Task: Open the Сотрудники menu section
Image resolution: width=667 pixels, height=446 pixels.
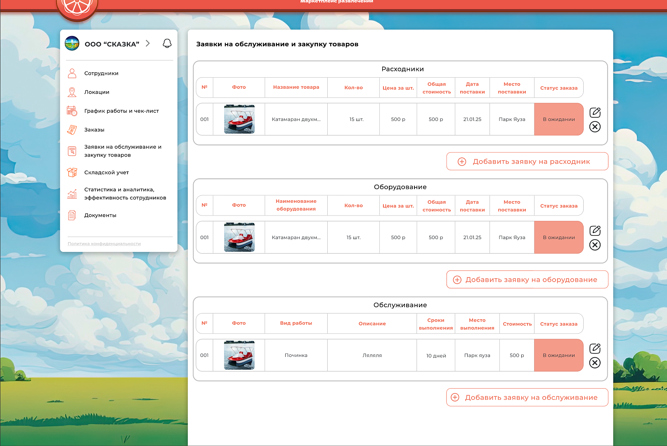Action: tap(101, 74)
